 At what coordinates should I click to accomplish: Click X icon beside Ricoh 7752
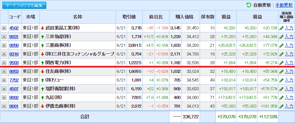4,80
